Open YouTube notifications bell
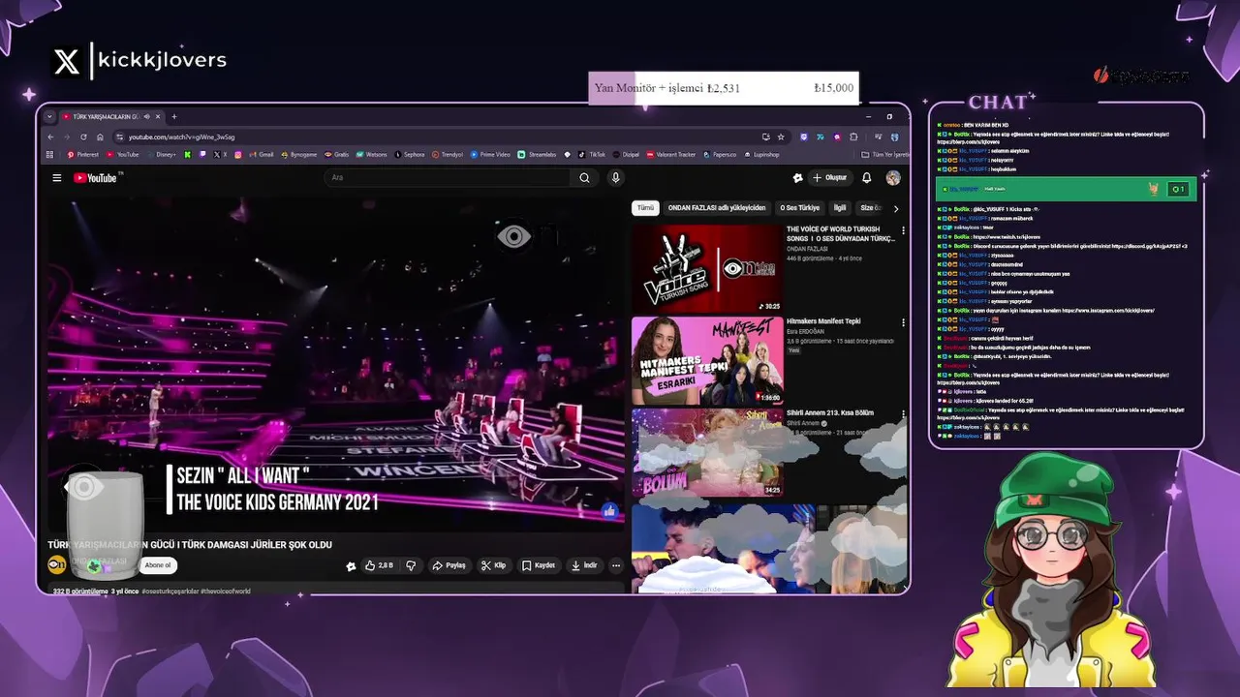The image size is (1240, 697). 867,178
